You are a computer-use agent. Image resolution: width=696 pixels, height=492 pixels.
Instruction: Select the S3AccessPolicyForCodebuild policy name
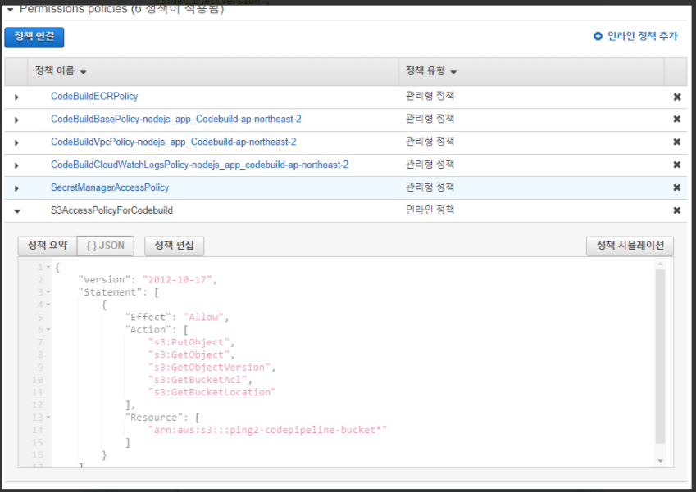pyautogui.click(x=111, y=210)
